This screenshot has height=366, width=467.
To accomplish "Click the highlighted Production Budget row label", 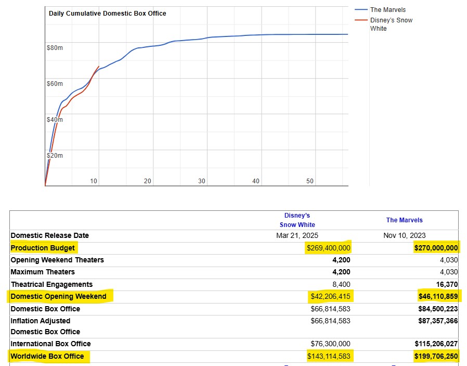I will click(x=43, y=248).
